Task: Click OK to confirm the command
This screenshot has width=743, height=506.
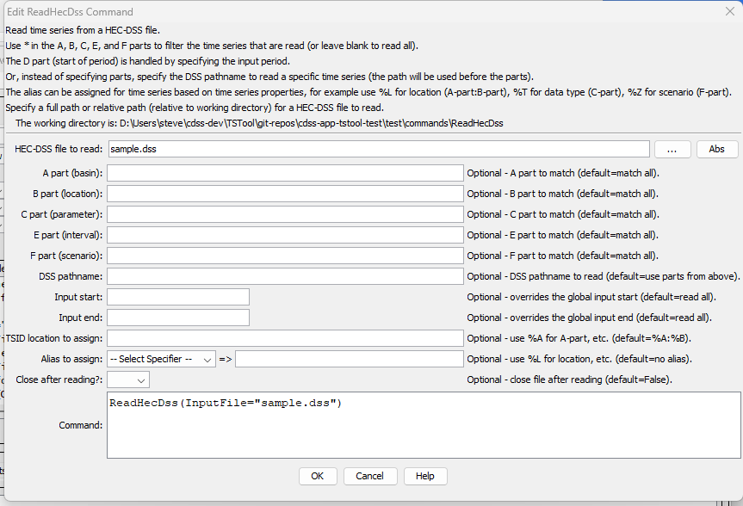Action: pyautogui.click(x=318, y=476)
